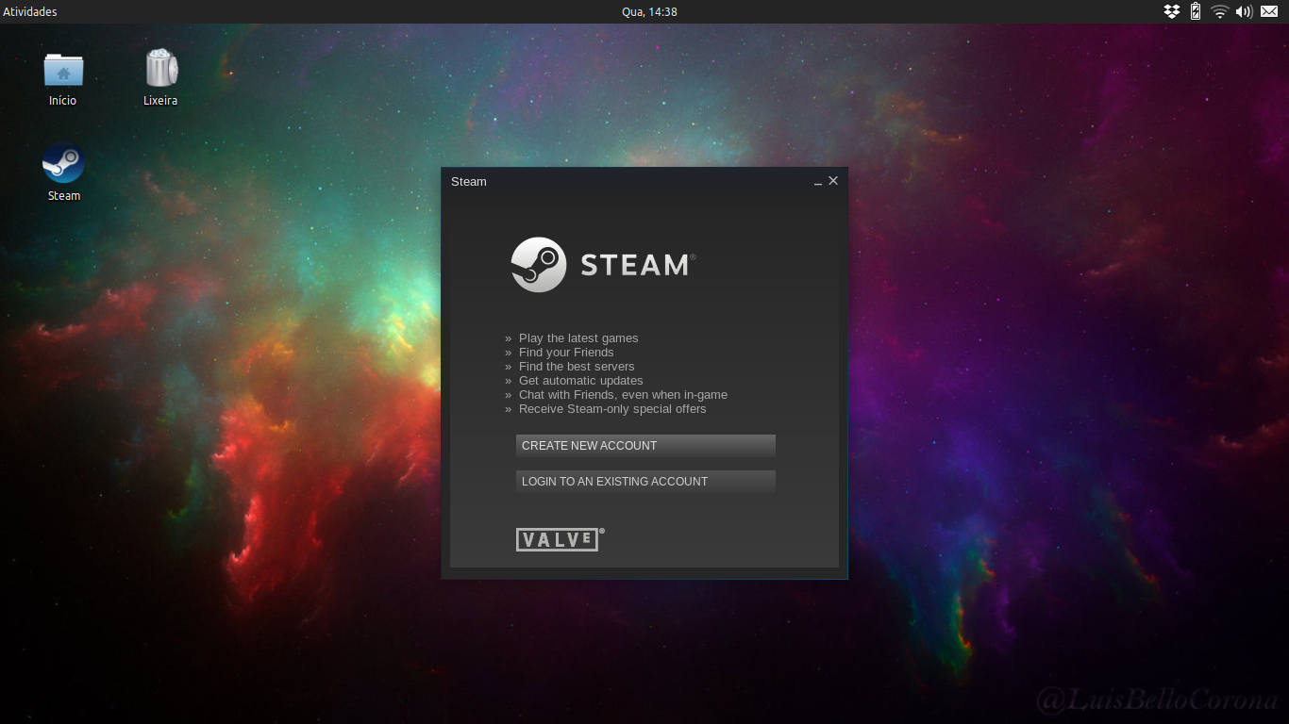1289x724 pixels.
Task: Click 'Get automatic updates' line
Action: [x=580, y=381]
